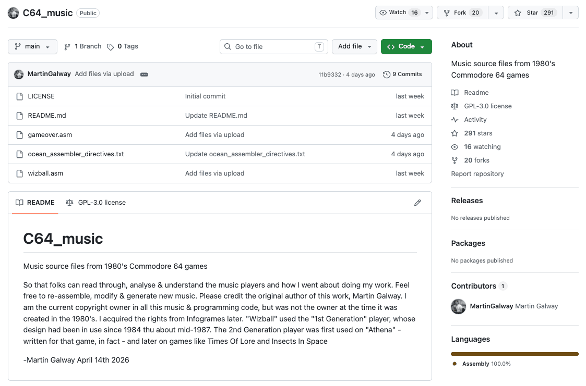Open the wizball.asm file
The width and height of the screenshot is (586, 386).
click(x=45, y=173)
